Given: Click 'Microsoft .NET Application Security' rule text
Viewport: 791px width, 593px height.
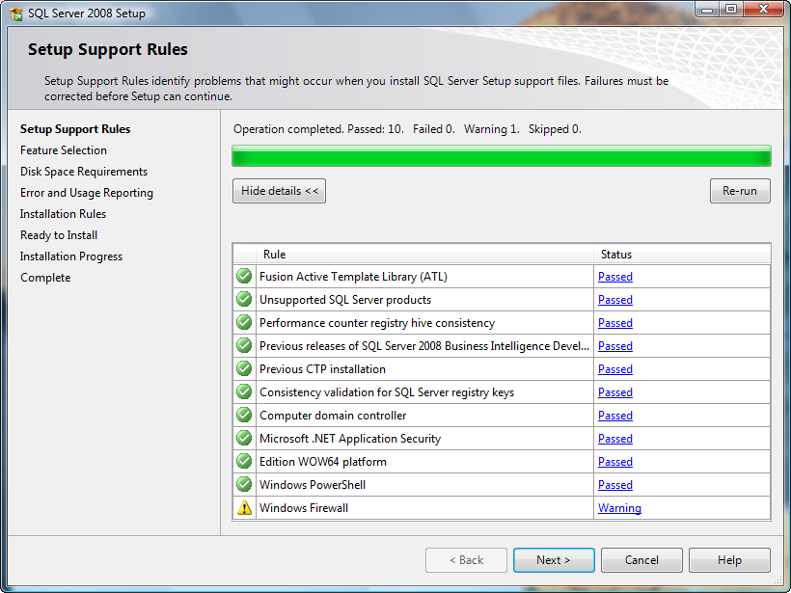Looking at the screenshot, I should coord(350,439).
